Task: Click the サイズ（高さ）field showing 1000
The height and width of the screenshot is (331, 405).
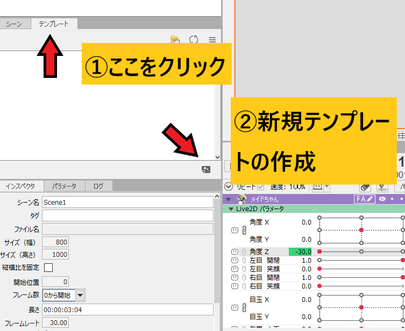Action: [55, 254]
